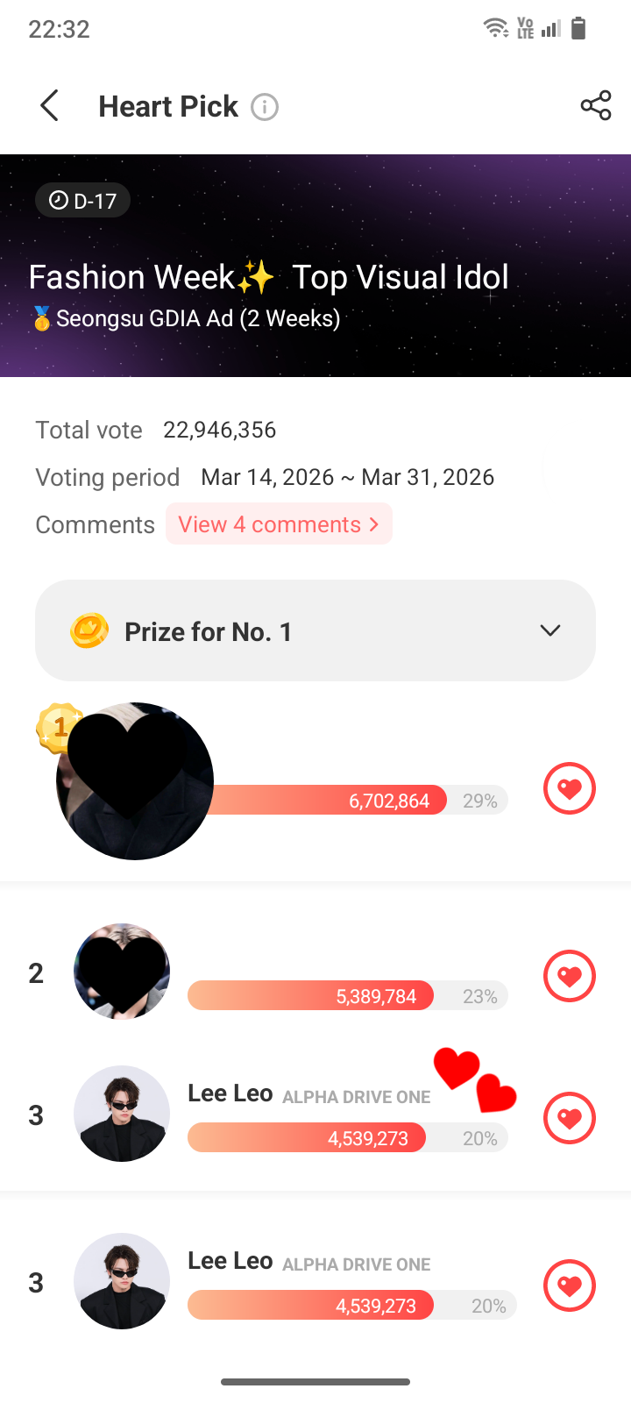The height and width of the screenshot is (1403, 631).
Task: Tap the D-17 countdown clock badge
Action: 82,201
